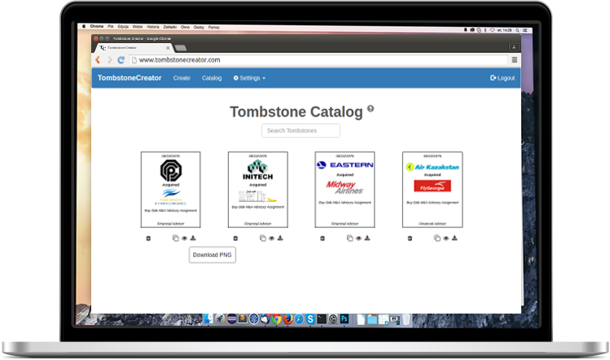Screen dimensions: 610x360
Task: Focus the Search Tombstones field
Action: point(301,131)
